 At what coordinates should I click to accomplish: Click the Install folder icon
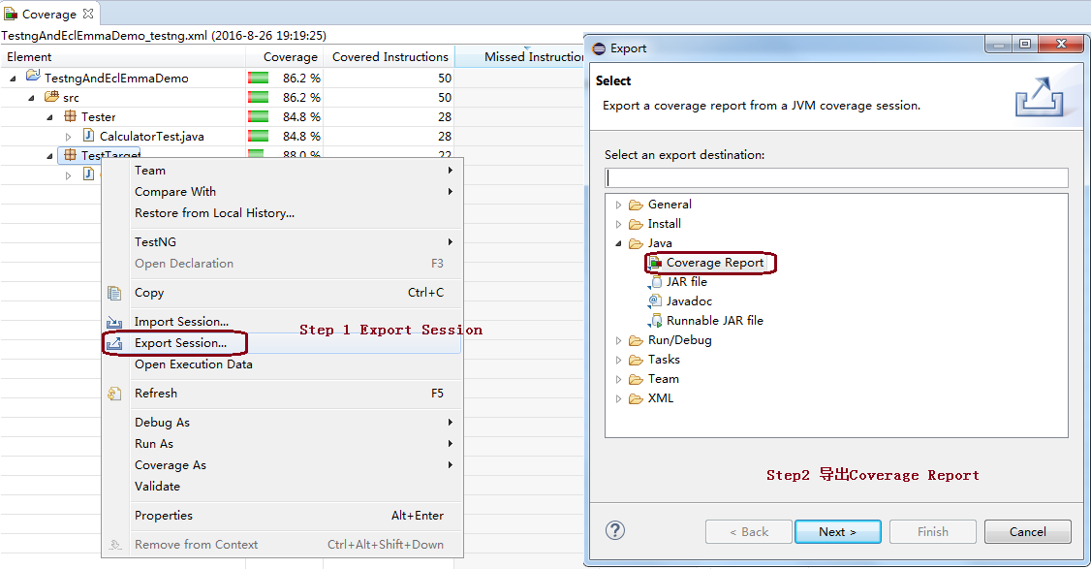coord(636,224)
